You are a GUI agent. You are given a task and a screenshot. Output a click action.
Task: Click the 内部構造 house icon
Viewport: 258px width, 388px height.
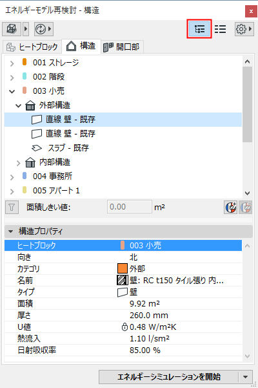point(30,162)
